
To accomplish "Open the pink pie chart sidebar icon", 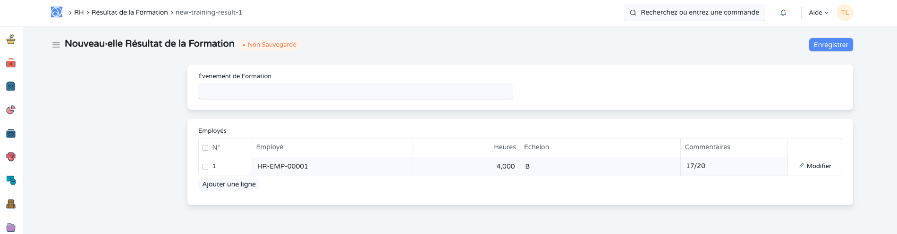I will (x=11, y=110).
